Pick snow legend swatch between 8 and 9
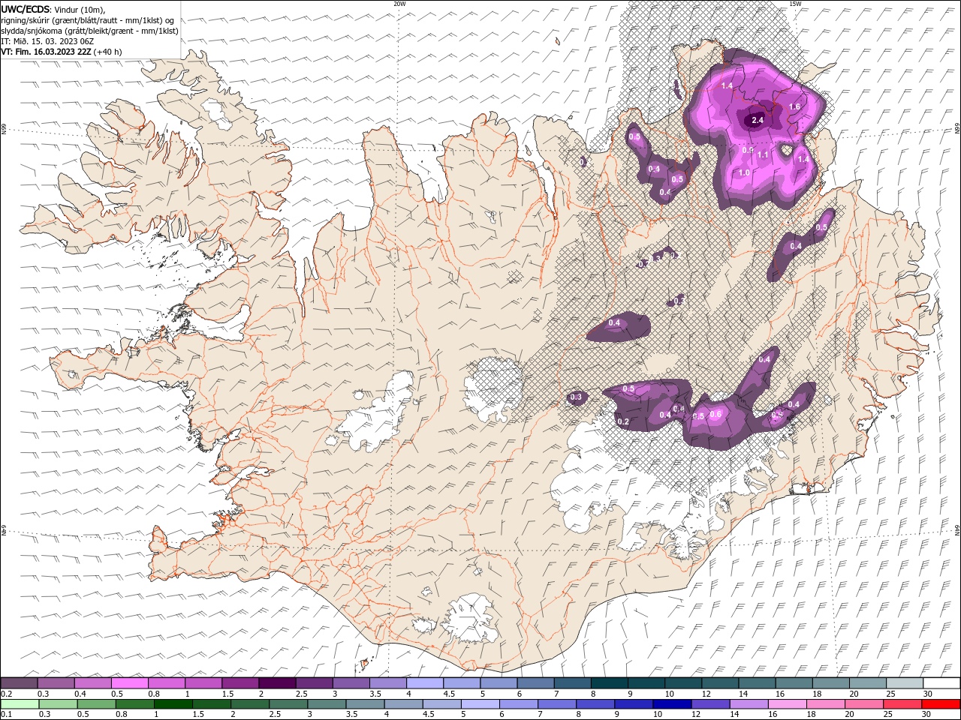 (610, 683)
